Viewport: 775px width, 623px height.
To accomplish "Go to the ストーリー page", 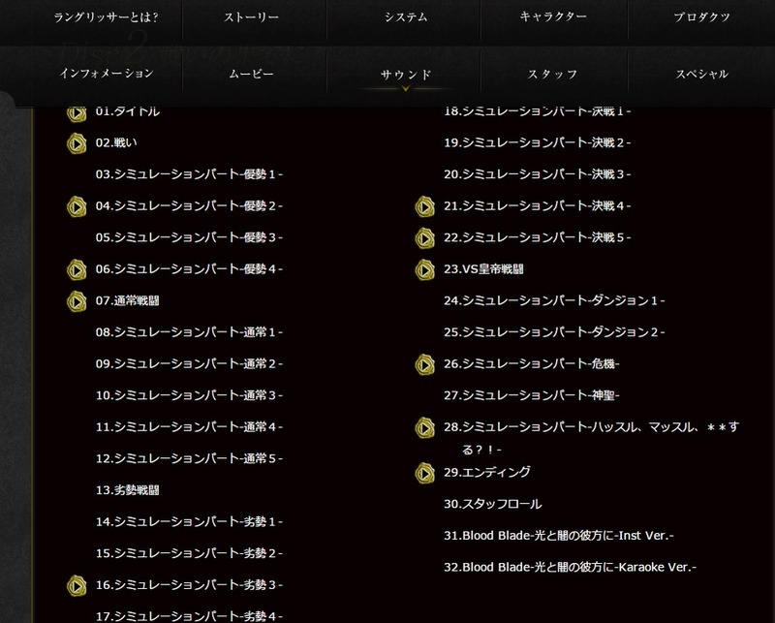I will (x=251, y=17).
